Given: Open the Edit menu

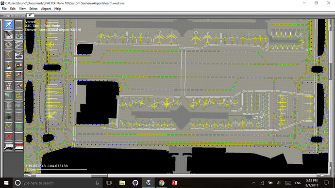Looking at the screenshot, I should click(13, 9).
